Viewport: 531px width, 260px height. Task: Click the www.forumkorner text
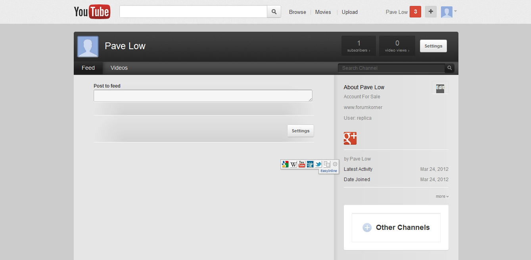pyautogui.click(x=363, y=107)
